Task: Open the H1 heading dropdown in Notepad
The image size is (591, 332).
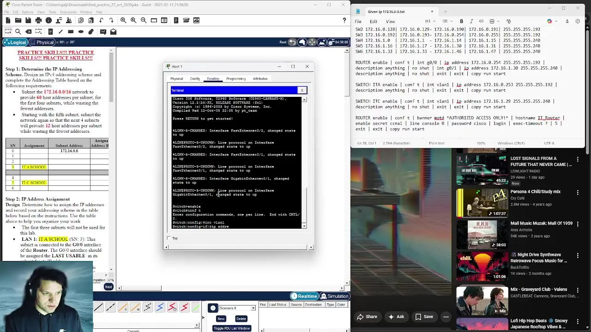Action: coord(430,21)
